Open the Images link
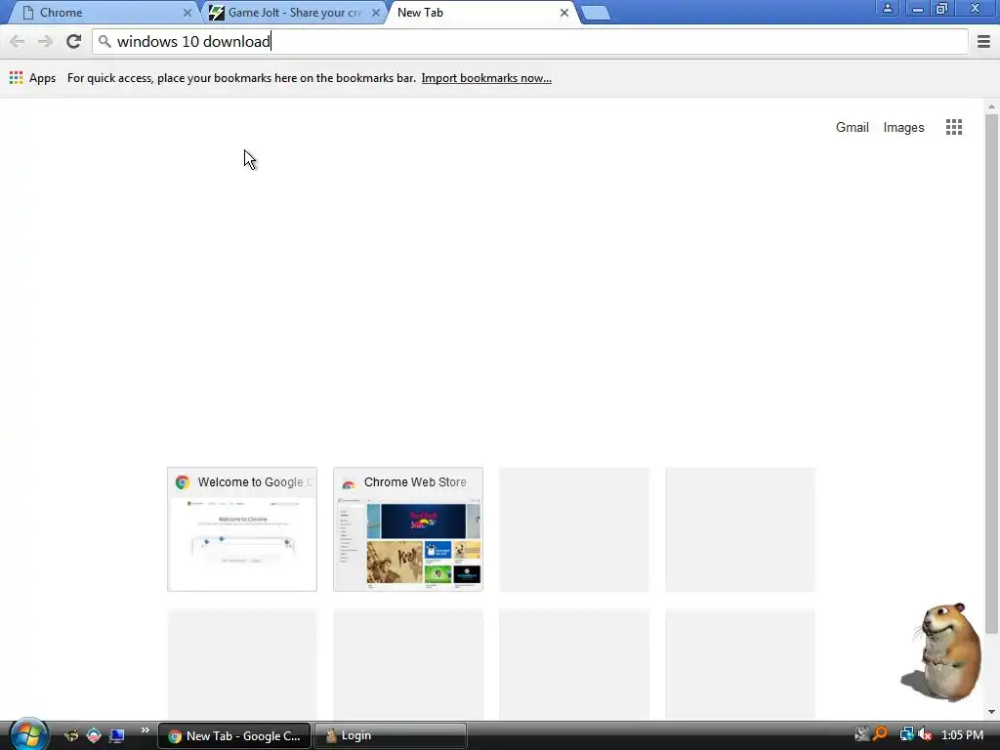The width and height of the screenshot is (1000, 750). coord(903,128)
